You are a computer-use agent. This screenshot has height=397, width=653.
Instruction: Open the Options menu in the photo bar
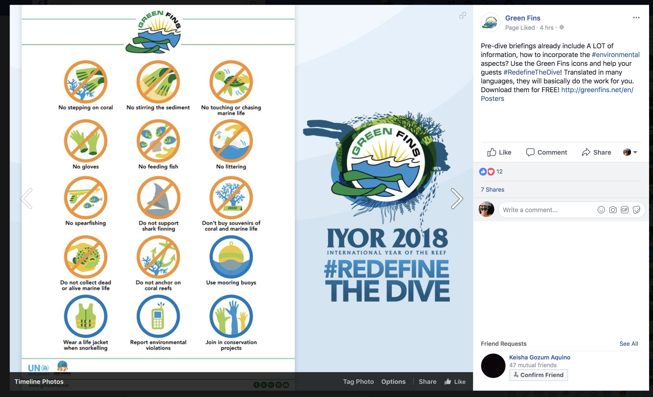pos(393,381)
